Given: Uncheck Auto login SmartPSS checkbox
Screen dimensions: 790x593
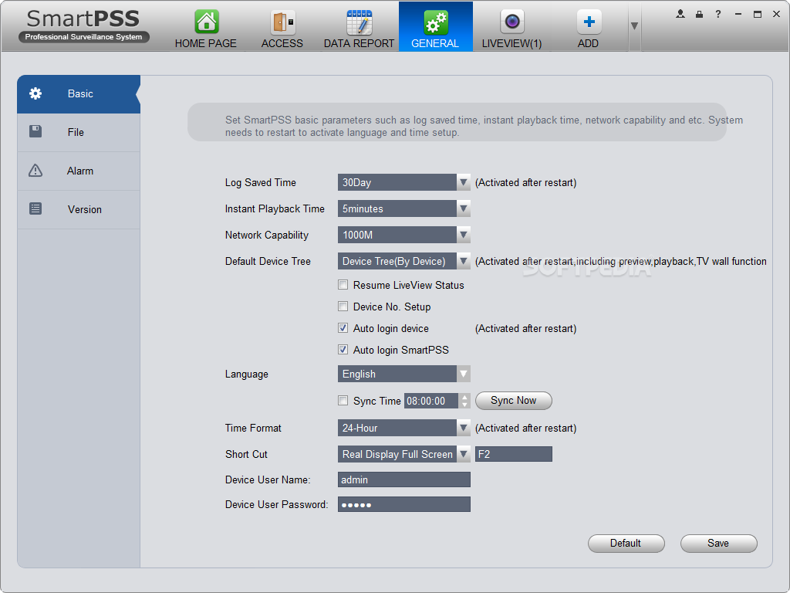Looking at the screenshot, I should coord(343,350).
